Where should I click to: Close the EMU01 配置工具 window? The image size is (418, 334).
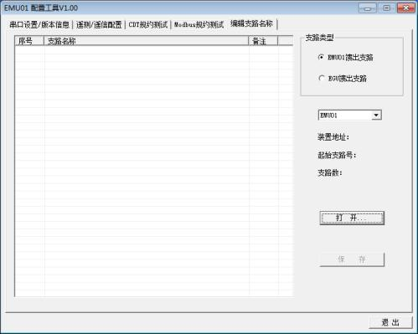coord(406,8)
